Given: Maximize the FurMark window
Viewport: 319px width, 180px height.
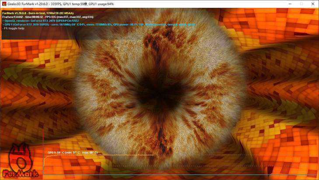Looking at the screenshot, I should click(x=301, y=4).
